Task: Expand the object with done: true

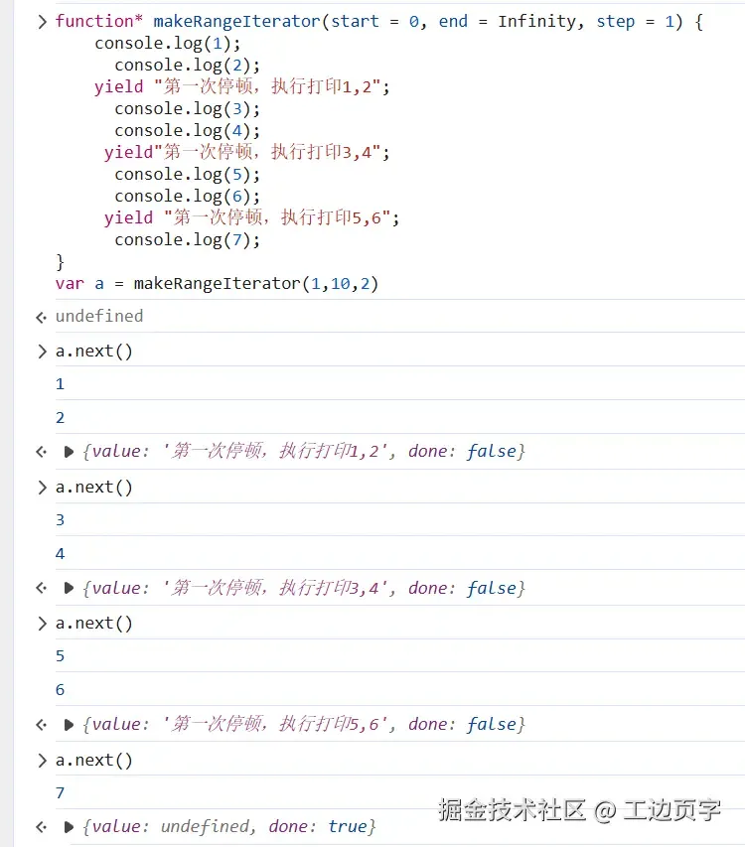Action: point(69,826)
